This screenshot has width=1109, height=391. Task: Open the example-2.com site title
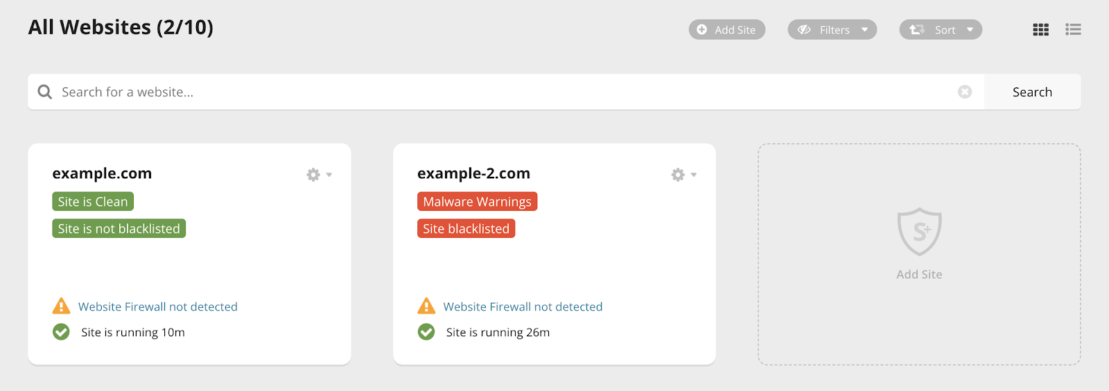(473, 173)
